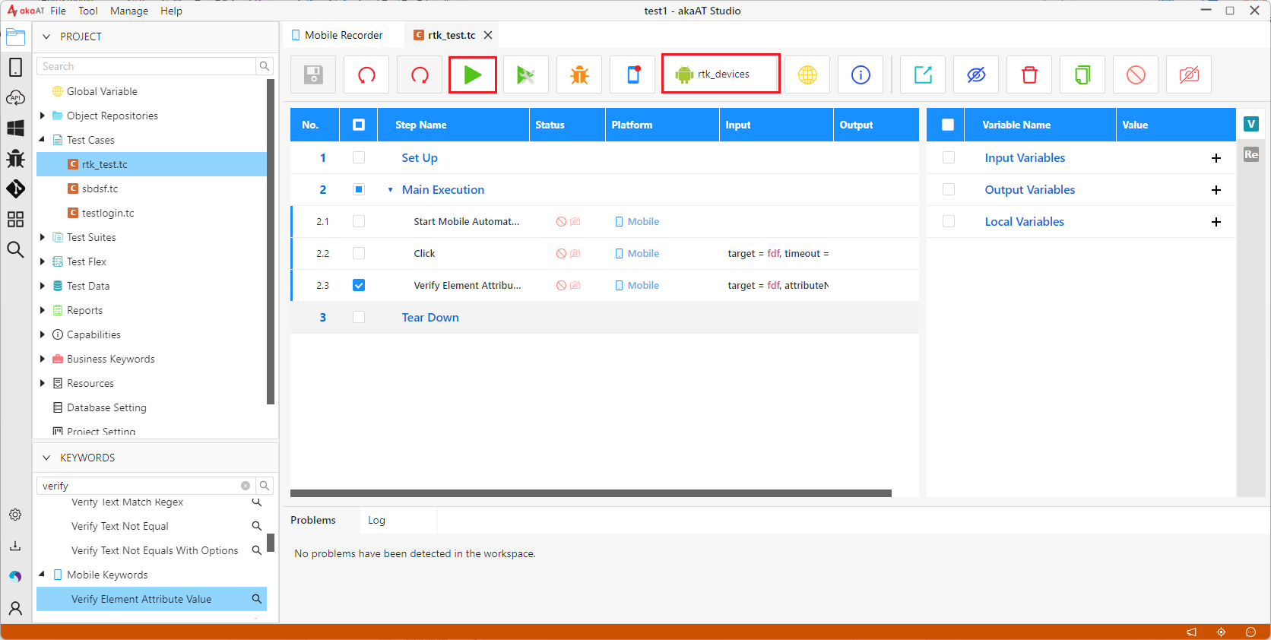Open the mobile device sidebar icon
The height and width of the screenshot is (640, 1271).
15,67
